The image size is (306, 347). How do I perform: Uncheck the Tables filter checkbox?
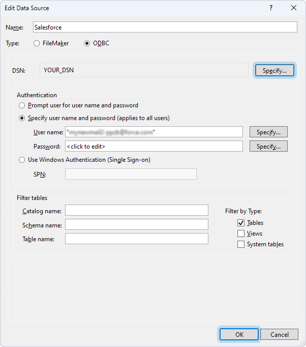click(241, 223)
